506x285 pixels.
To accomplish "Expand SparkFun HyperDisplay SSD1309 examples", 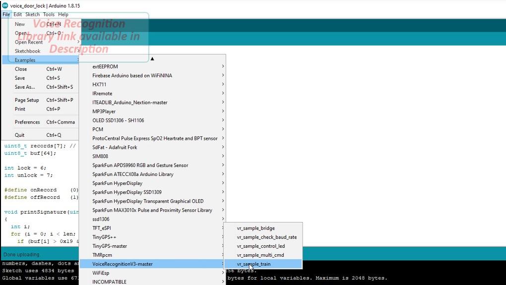I will [152, 192].
